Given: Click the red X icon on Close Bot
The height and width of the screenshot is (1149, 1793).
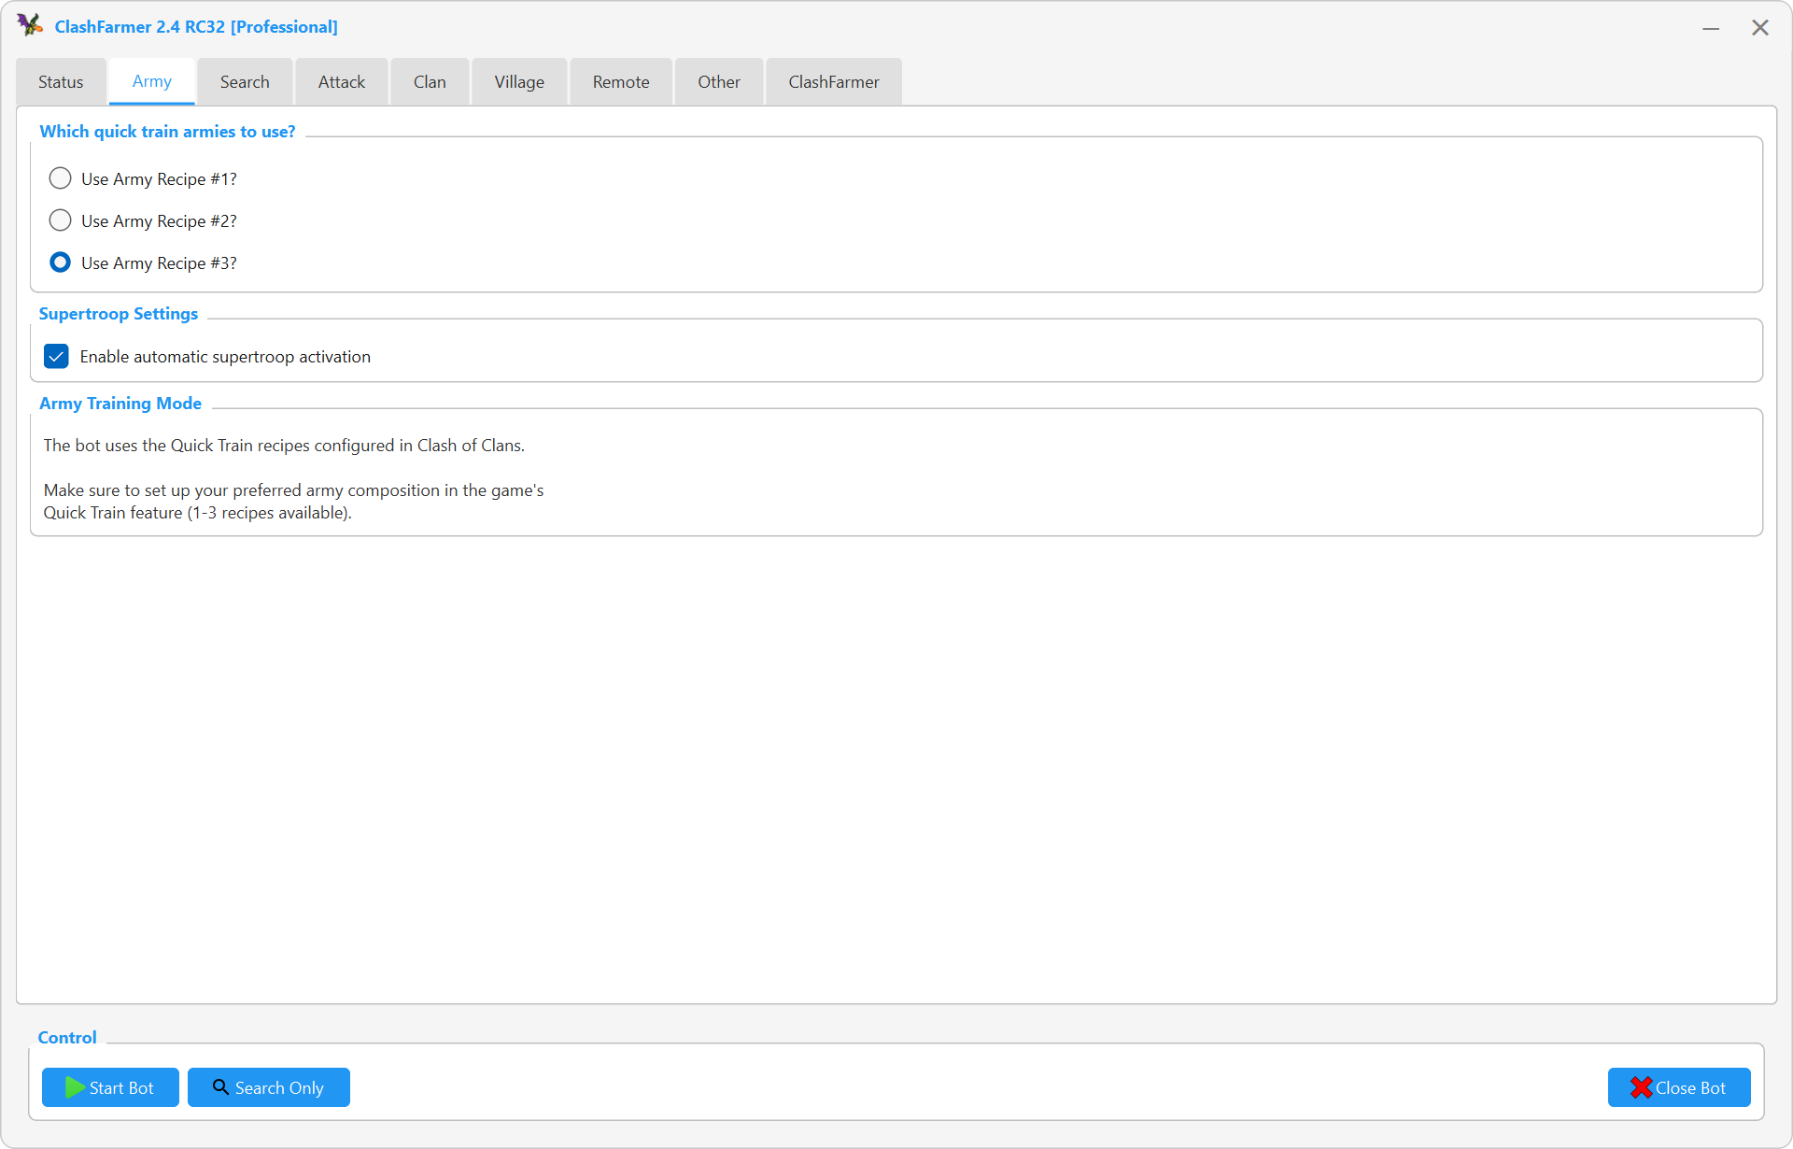Looking at the screenshot, I should point(1641,1087).
